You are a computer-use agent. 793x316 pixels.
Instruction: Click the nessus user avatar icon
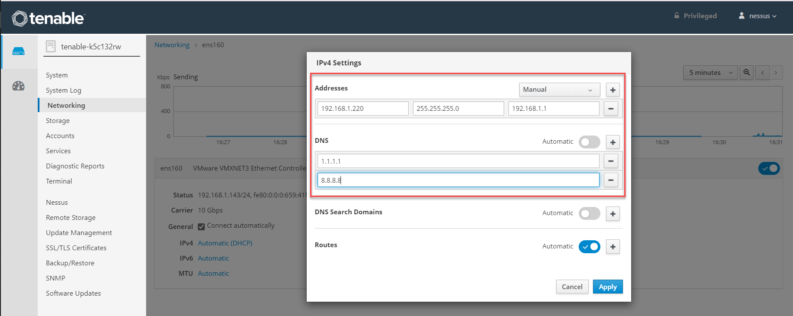pos(742,16)
